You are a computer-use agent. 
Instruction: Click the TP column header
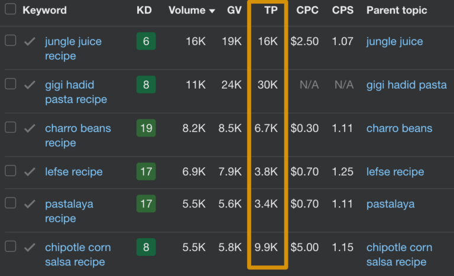tap(271, 10)
